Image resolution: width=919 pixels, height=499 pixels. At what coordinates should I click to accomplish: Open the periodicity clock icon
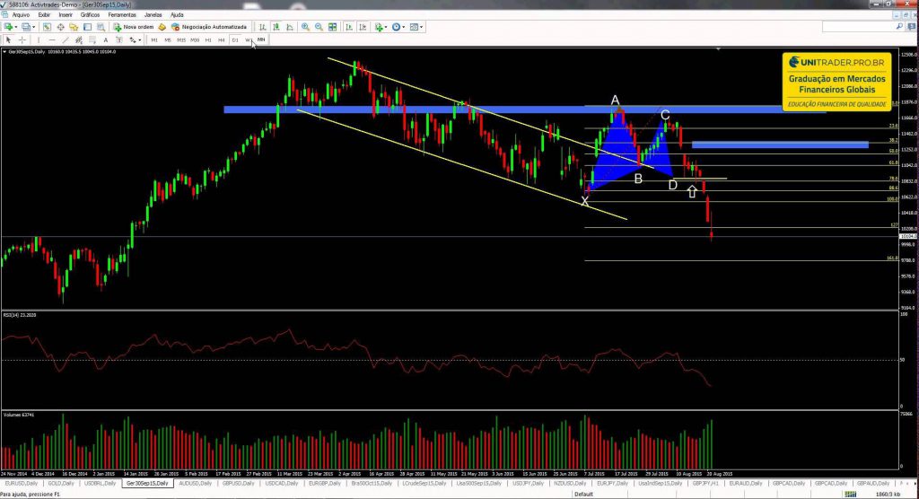coord(396,27)
